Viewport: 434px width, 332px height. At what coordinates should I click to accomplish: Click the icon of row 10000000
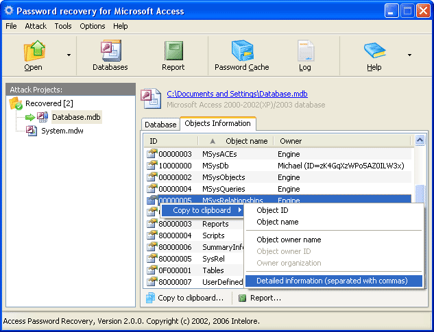tap(152, 165)
